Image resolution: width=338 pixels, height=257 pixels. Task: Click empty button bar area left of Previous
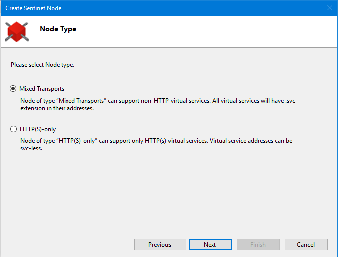click(x=67, y=244)
